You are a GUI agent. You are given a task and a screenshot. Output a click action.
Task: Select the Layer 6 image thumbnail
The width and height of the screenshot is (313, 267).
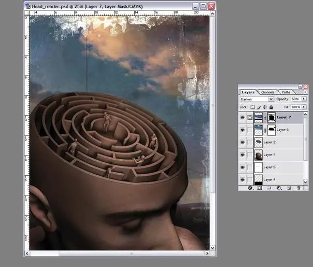tap(259, 130)
